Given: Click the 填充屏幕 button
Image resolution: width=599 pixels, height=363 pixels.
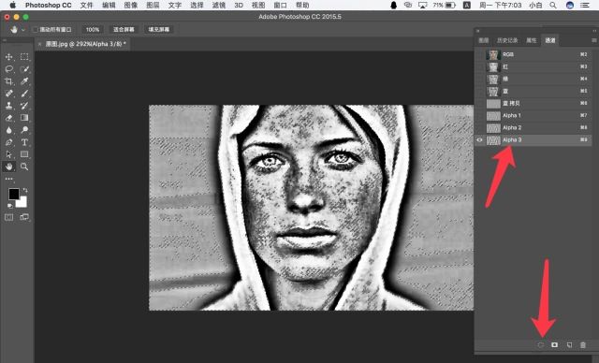Looking at the screenshot, I should coord(159,29).
